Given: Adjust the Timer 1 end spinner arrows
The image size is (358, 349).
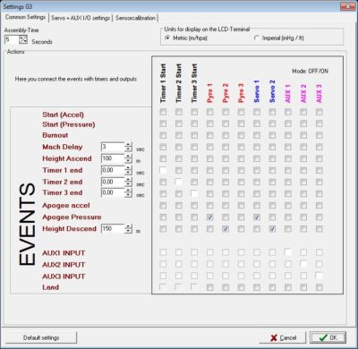Looking at the screenshot, I should (x=128, y=170).
